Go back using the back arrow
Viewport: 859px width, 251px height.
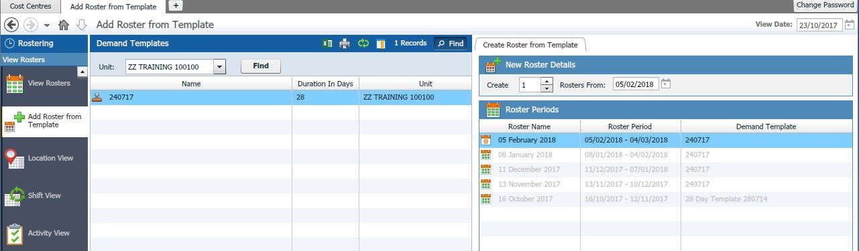pos(11,25)
